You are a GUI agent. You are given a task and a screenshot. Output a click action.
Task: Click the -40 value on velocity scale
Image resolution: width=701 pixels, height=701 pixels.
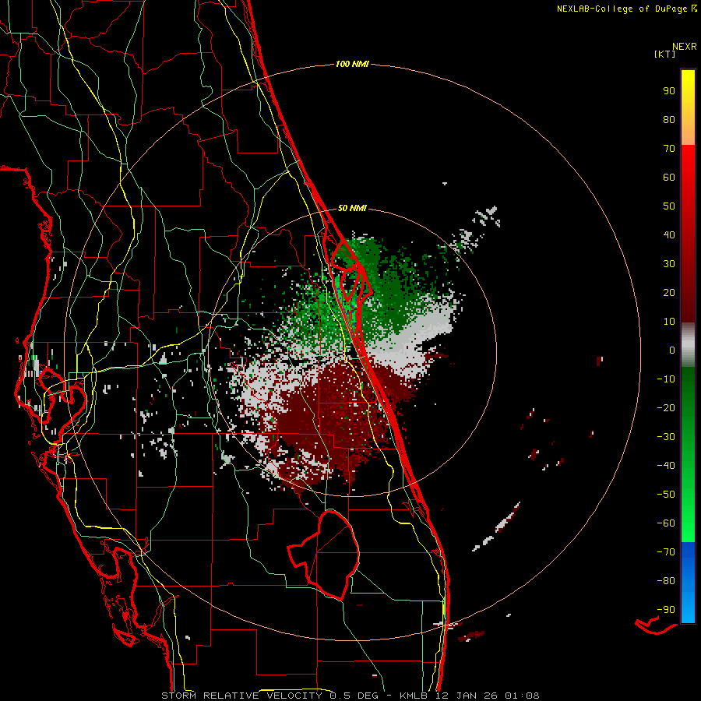[x=666, y=466]
